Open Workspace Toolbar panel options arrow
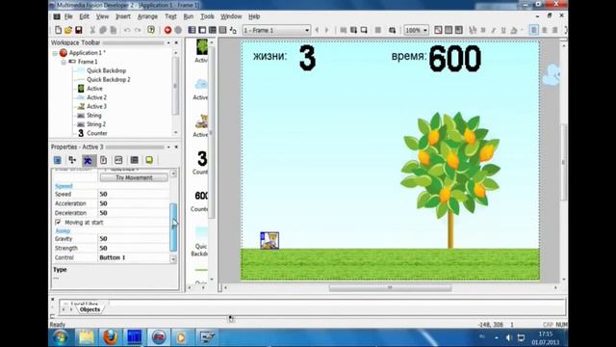 point(168,42)
